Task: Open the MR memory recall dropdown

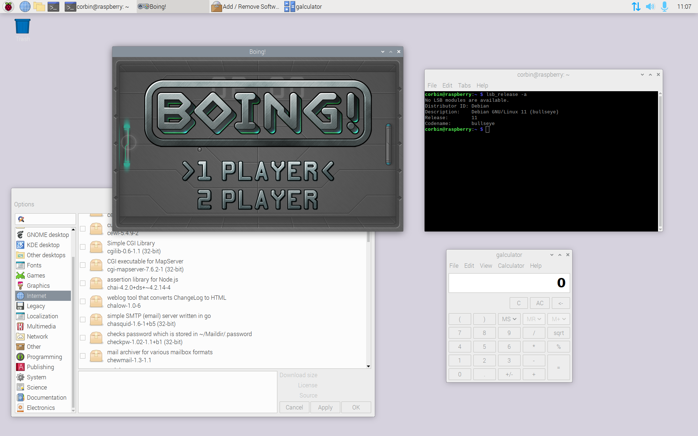Action: (x=534, y=319)
